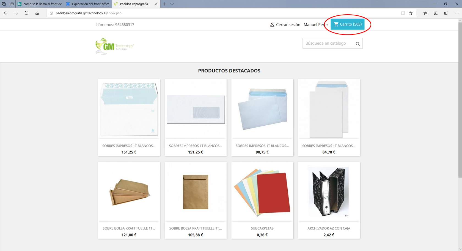Click the Búsqueda en catálogo field

[329, 43]
